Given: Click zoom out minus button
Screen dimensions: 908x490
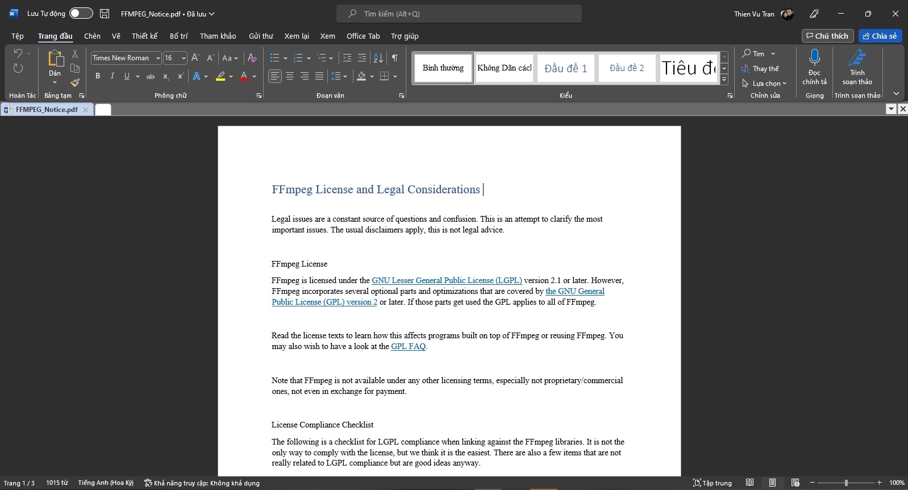Looking at the screenshot, I should coord(813,483).
